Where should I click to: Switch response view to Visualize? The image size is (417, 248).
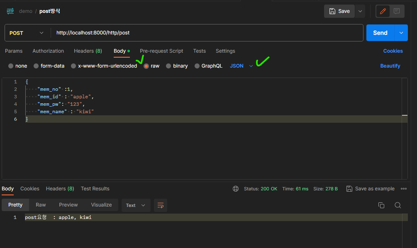[x=101, y=205]
